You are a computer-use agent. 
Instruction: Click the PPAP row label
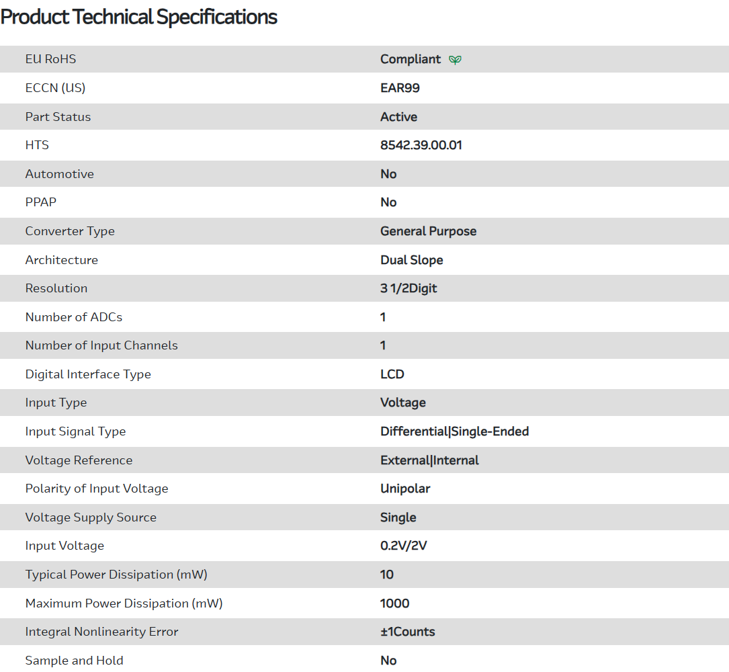point(40,202)
